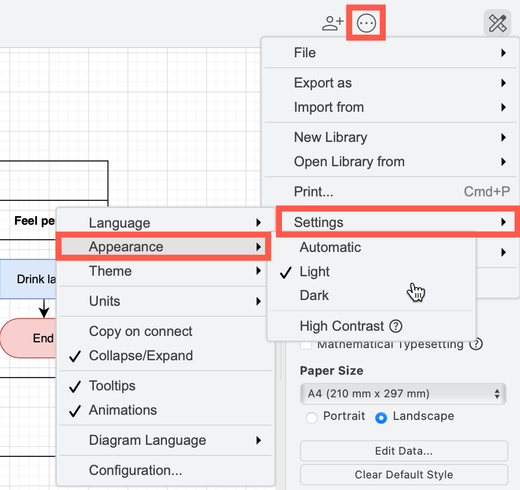Open the File submenu
The image size is (520, 490).
(305, 52)
